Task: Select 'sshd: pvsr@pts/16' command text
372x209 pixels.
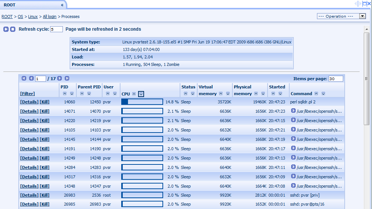Action: pyautogui.click(x=307, y=204)
